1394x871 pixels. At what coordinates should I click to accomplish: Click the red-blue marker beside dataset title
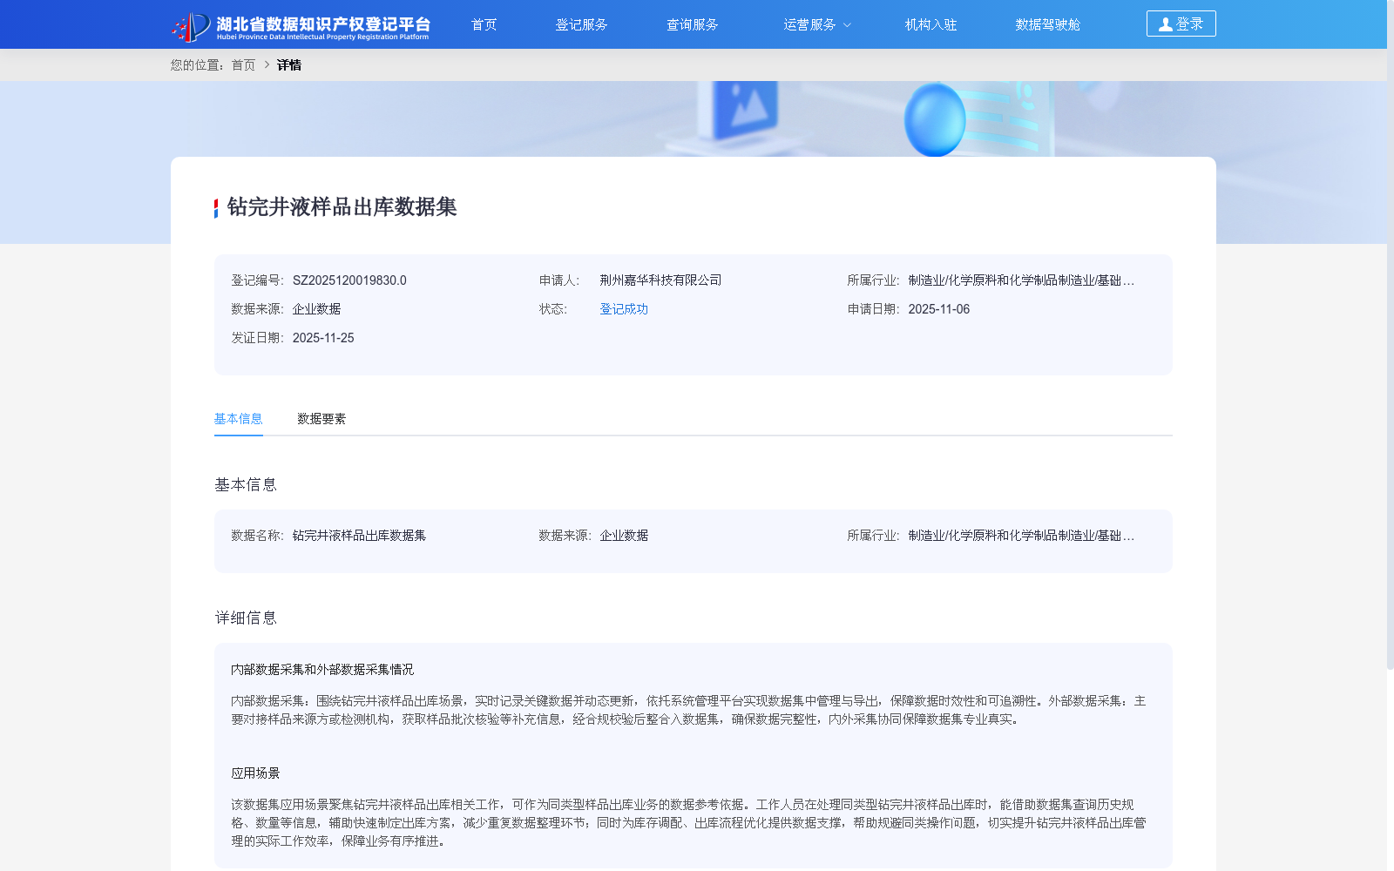[214, 208]
